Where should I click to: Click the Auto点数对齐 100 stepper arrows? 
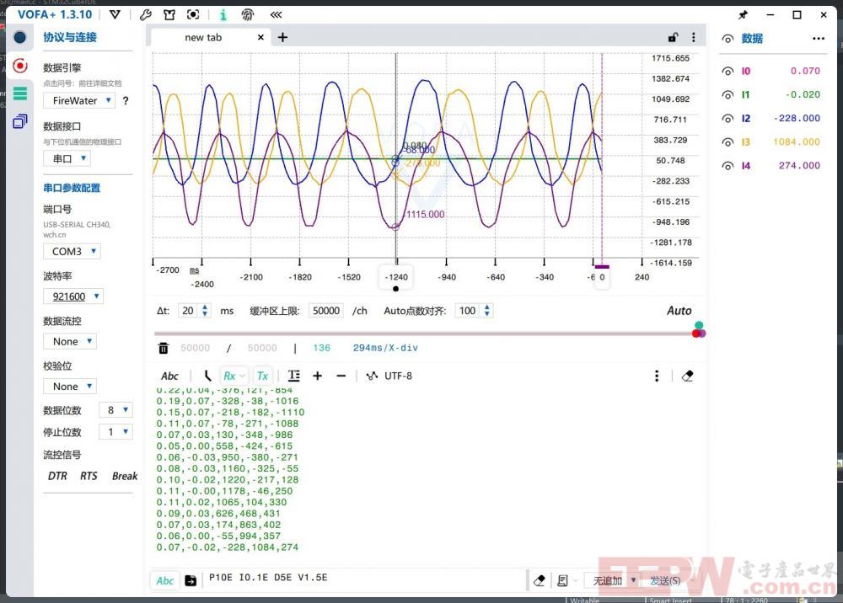point(486,311)
